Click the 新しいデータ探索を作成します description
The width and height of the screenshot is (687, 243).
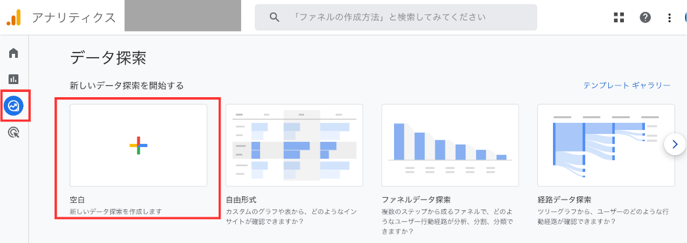tap(116, 212)
